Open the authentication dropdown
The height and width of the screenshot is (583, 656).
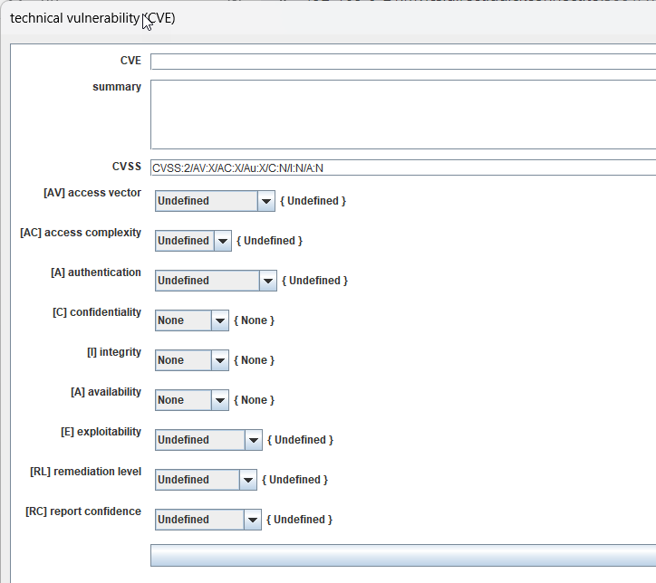point(216,281)
